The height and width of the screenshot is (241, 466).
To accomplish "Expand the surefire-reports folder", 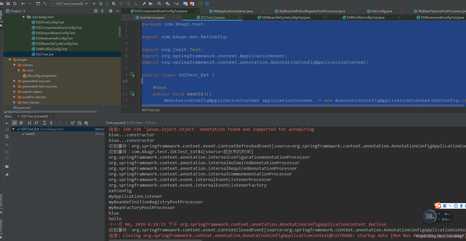I will coord(15,97).
